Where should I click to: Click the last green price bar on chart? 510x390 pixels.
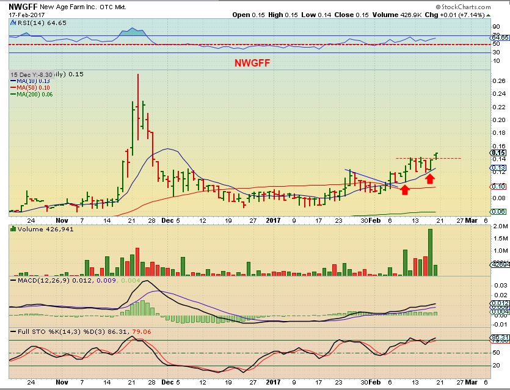[x=436, y=156]
